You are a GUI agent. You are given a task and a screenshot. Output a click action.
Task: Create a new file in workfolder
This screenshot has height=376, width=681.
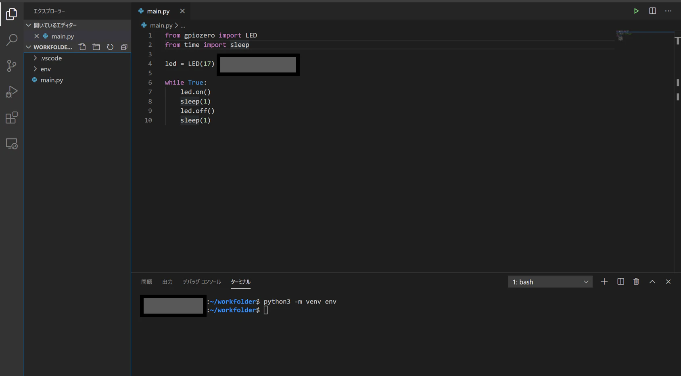coord(82,47)
